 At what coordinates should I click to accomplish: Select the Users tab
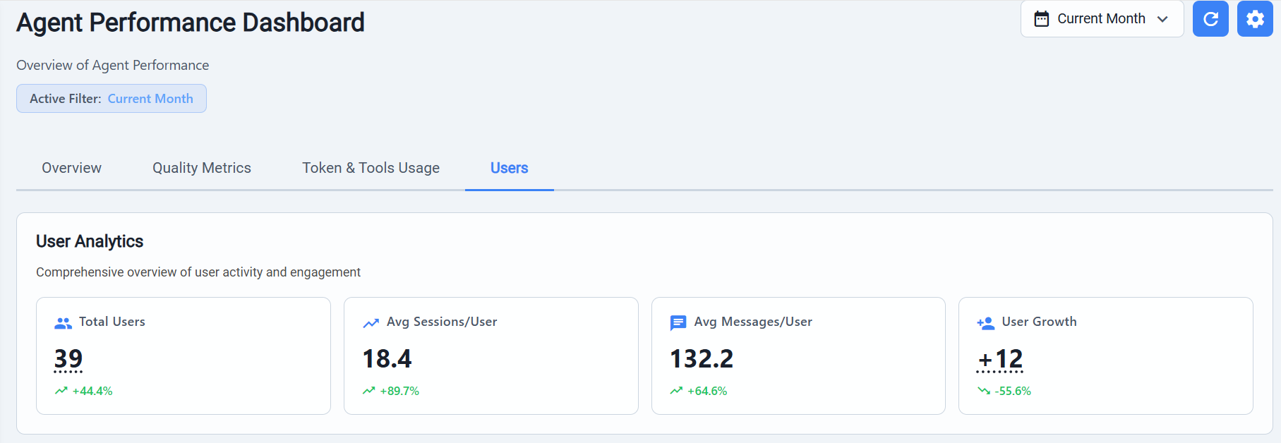point(509,168)
